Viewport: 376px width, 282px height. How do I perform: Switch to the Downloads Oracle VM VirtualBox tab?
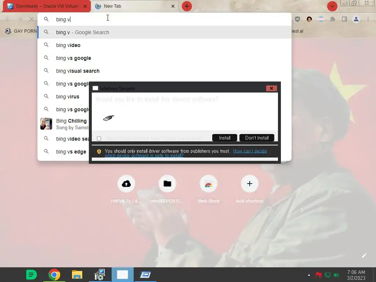coord(47,6)
